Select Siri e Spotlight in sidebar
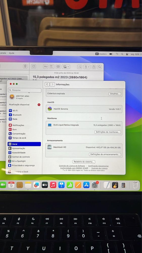Viewport: 142px width, 253px height. pyautogui.click(x=24, y=161)
